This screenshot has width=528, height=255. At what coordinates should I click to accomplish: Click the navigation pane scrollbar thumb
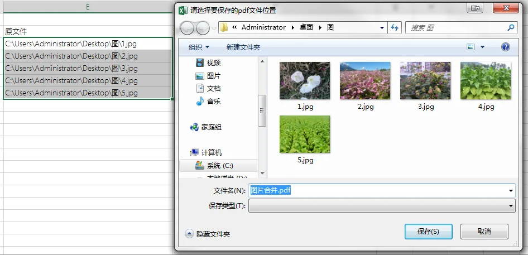tap(262, 110)
